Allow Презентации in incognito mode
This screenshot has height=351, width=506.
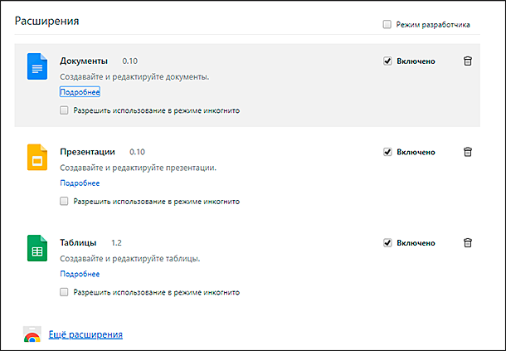tap(64, 202)
